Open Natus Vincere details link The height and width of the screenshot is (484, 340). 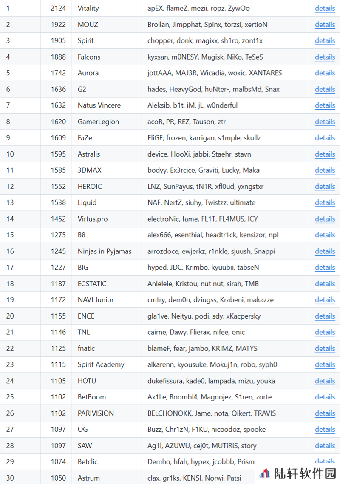(325, 105)
